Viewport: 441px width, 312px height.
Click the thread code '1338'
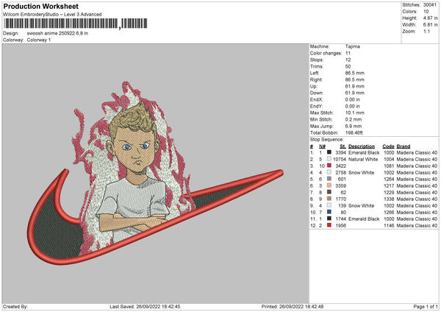click(389, 199)
